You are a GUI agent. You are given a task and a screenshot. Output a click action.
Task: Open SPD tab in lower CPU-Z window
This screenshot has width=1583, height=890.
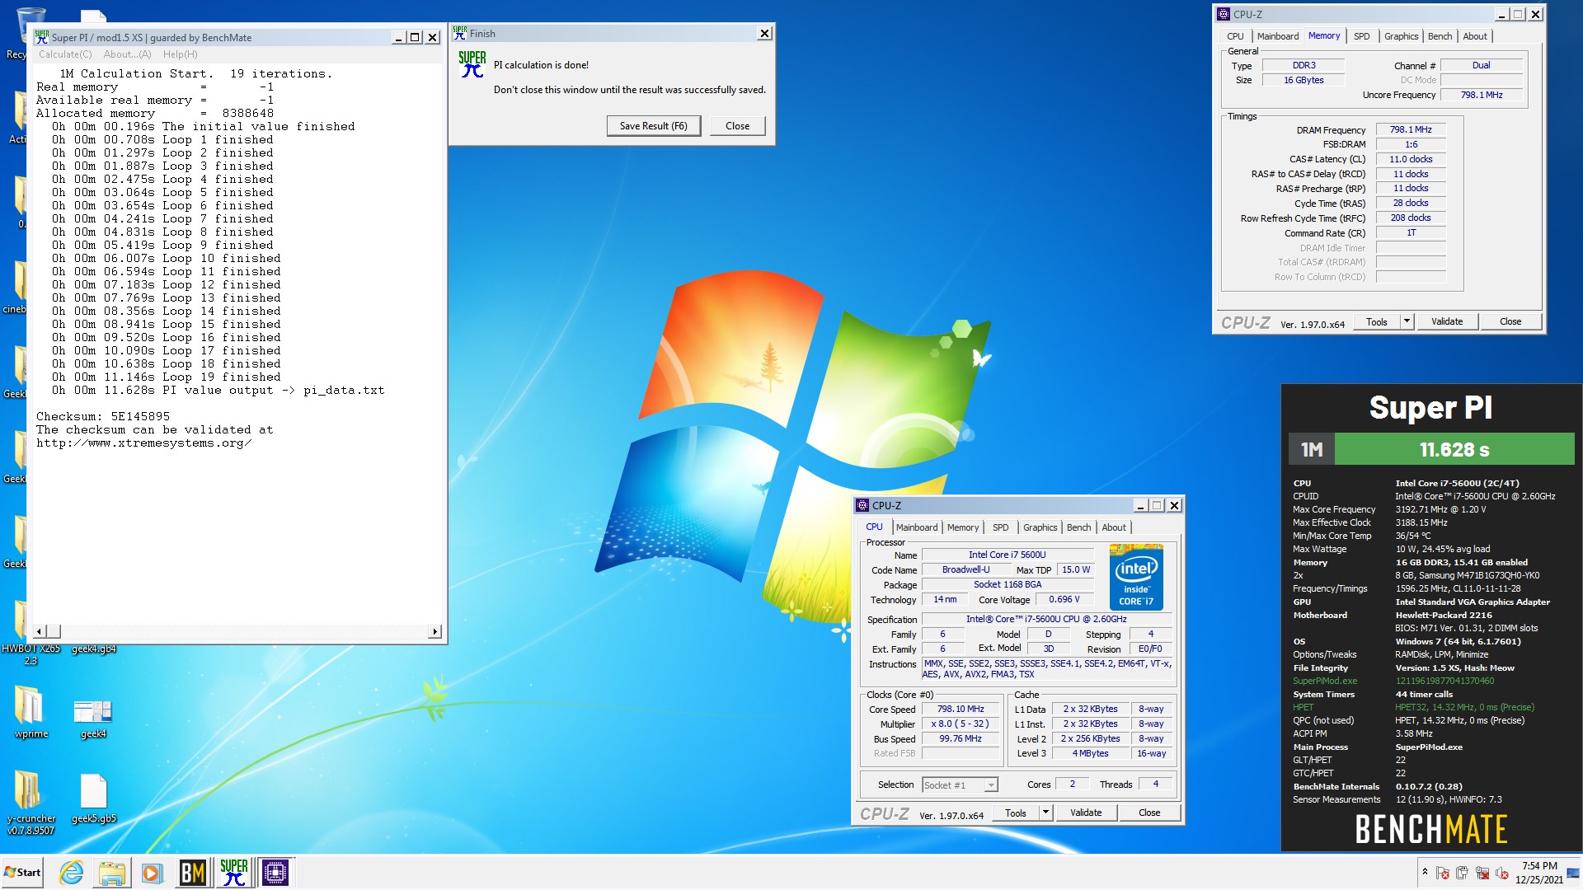(x=1000, y=527)
